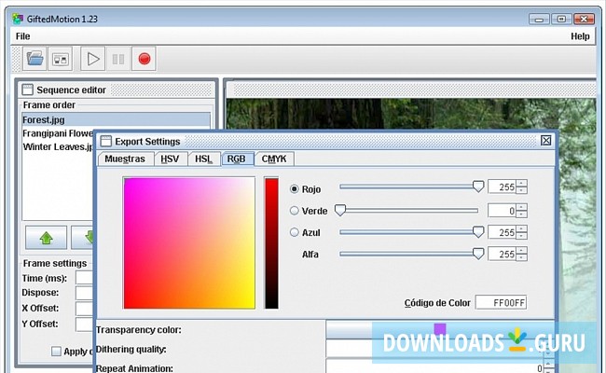Click the Azul value field showing 255
Image resolution: width=606 pixels, height=373 pixels.
pyautogui.click(x=502, y=232)
